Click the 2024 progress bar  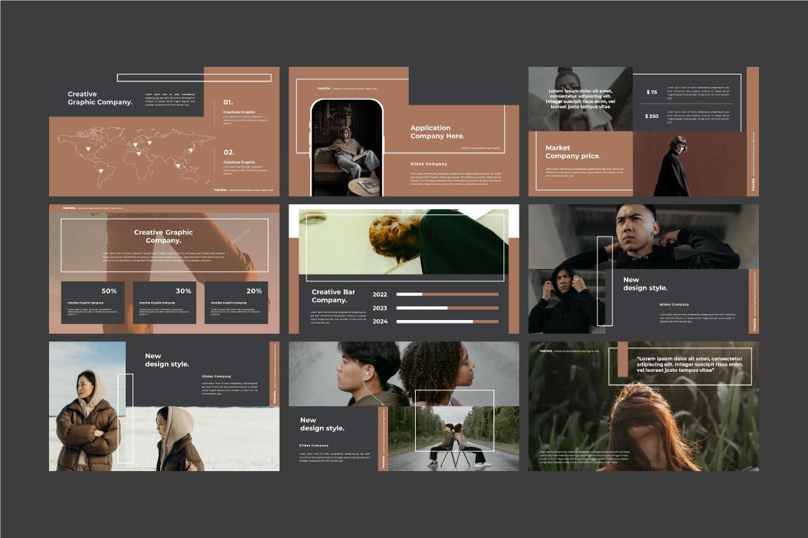pyautogui.click(x=447, y=321)
